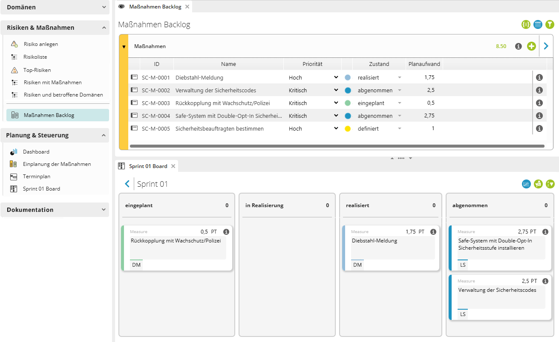Viewport: 559px width, 342px height.
Task: Close the Maßnahmen Backlog tab
Action: [187, 6]
